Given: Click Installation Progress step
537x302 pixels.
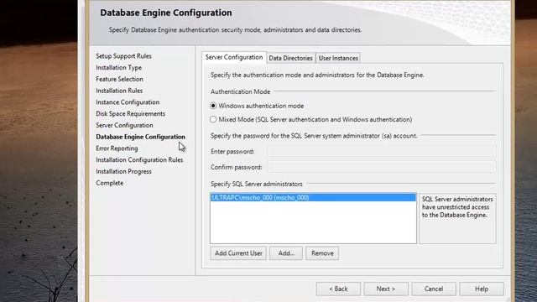Looking at the screenshot, I should [123, 171].
